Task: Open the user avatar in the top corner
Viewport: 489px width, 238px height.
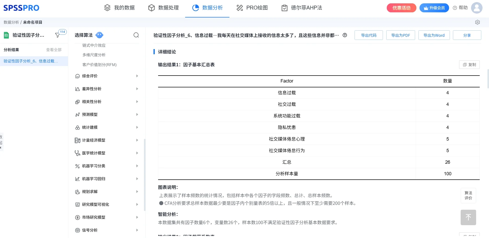Action: coord(477,8)
